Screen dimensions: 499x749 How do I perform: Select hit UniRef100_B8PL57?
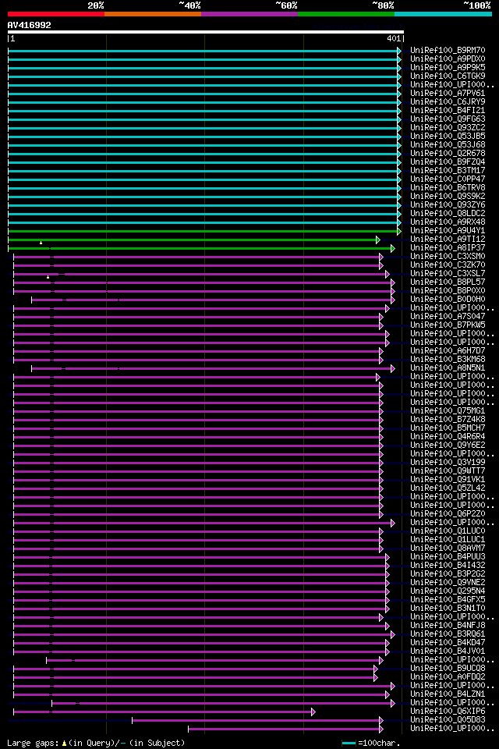(448, 282)
